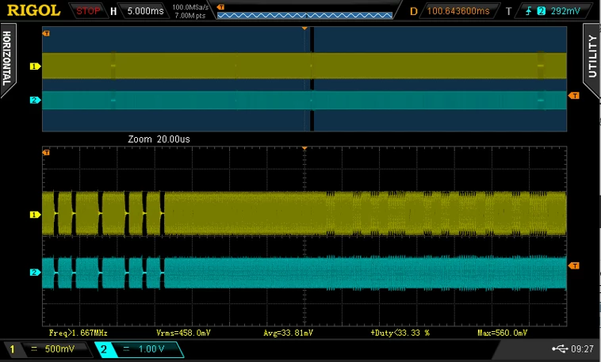Click the black zoom window region in main view
The image size is (601, 362).
[x=312, y=78]
